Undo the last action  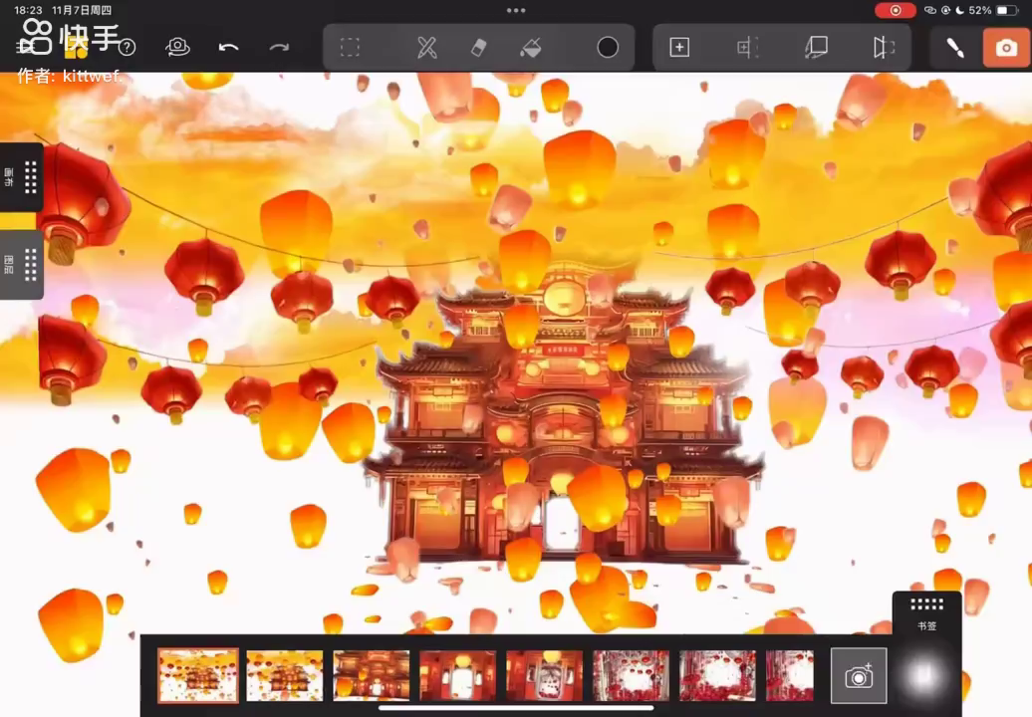228,48
